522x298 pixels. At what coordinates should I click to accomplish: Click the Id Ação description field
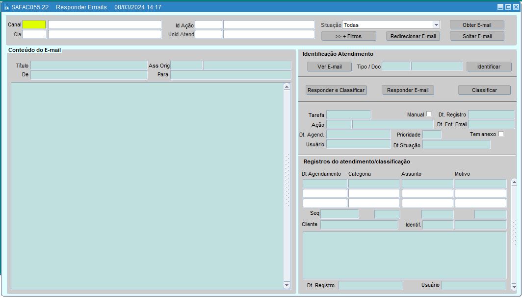269,24
